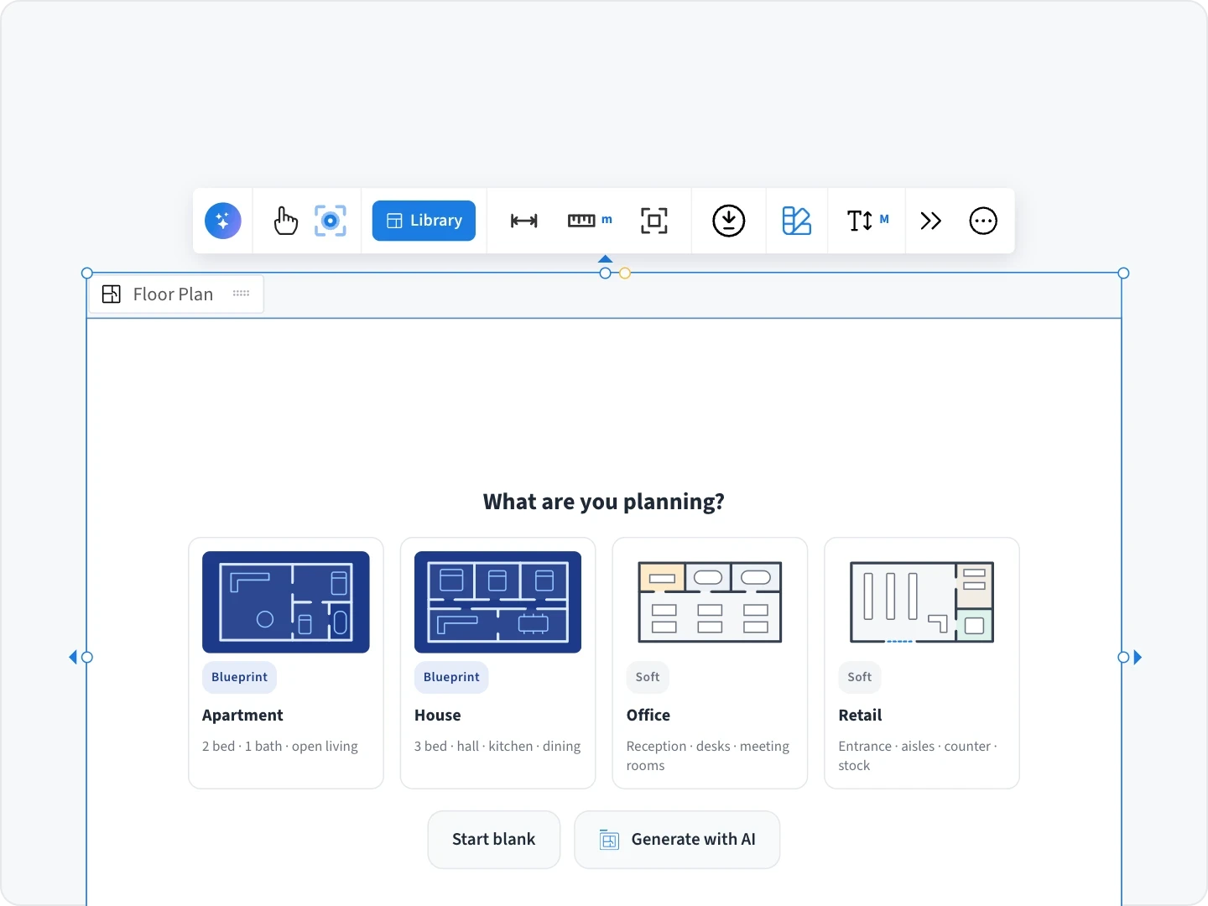Open the more options ellipsis menu
The width and height of the screenshot is (1208, 906).
point(983,221)
